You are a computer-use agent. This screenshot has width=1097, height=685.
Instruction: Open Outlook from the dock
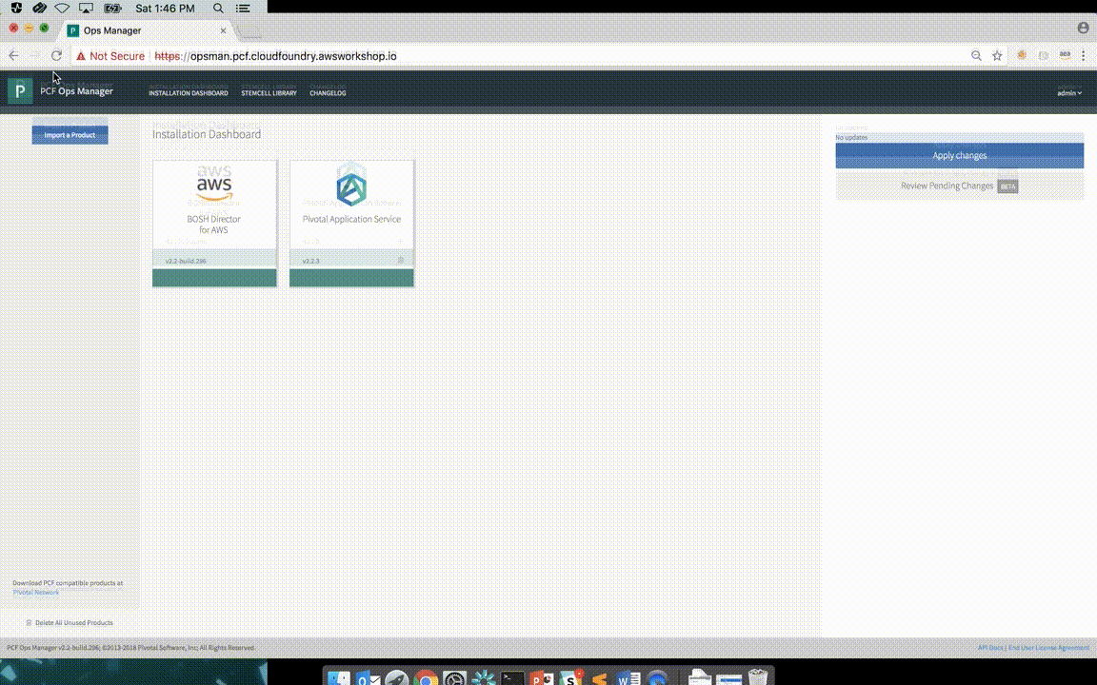click(368, 678)
